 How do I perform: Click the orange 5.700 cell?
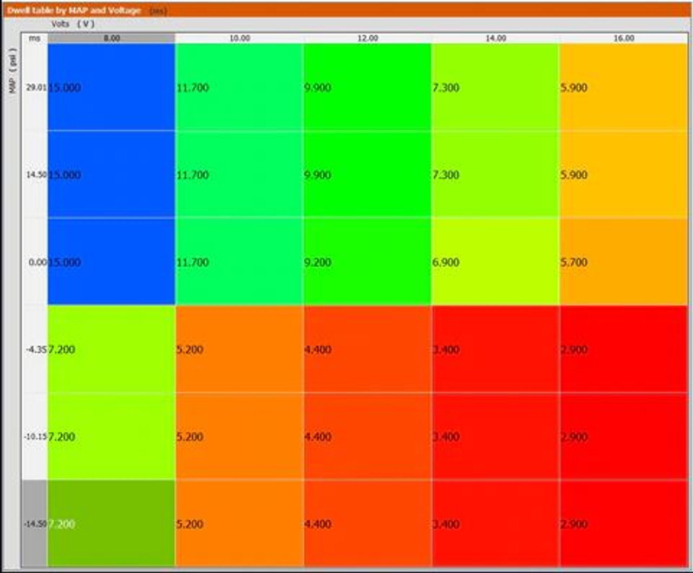tap(623, 262)
